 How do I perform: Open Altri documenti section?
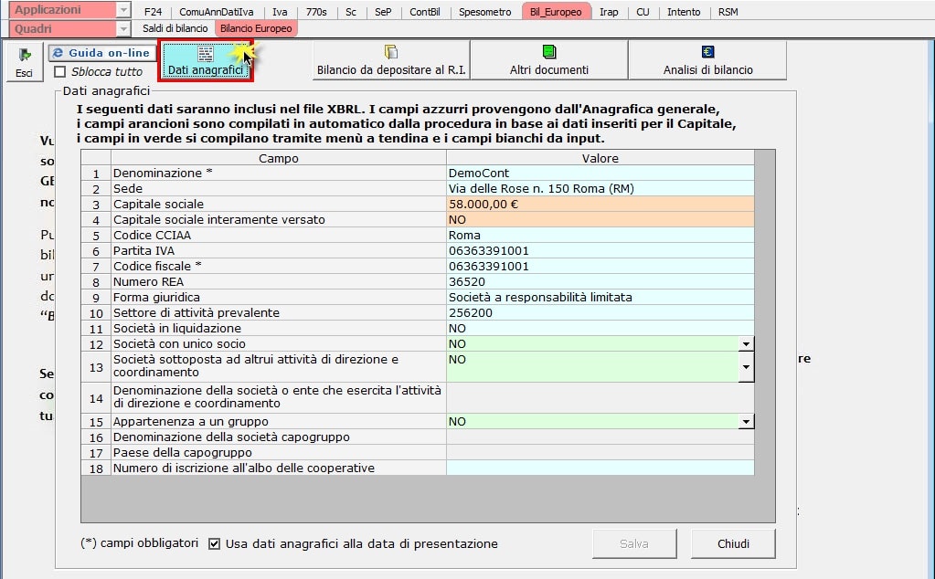[x=548, y=60]
